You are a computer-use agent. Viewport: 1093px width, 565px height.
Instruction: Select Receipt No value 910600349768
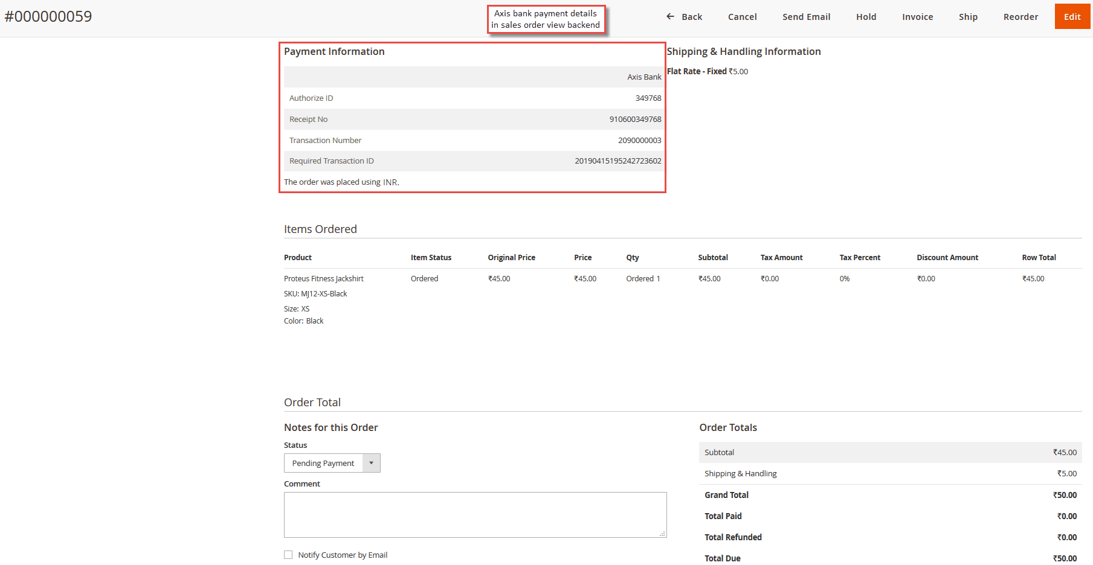click(x=635, y=119)
